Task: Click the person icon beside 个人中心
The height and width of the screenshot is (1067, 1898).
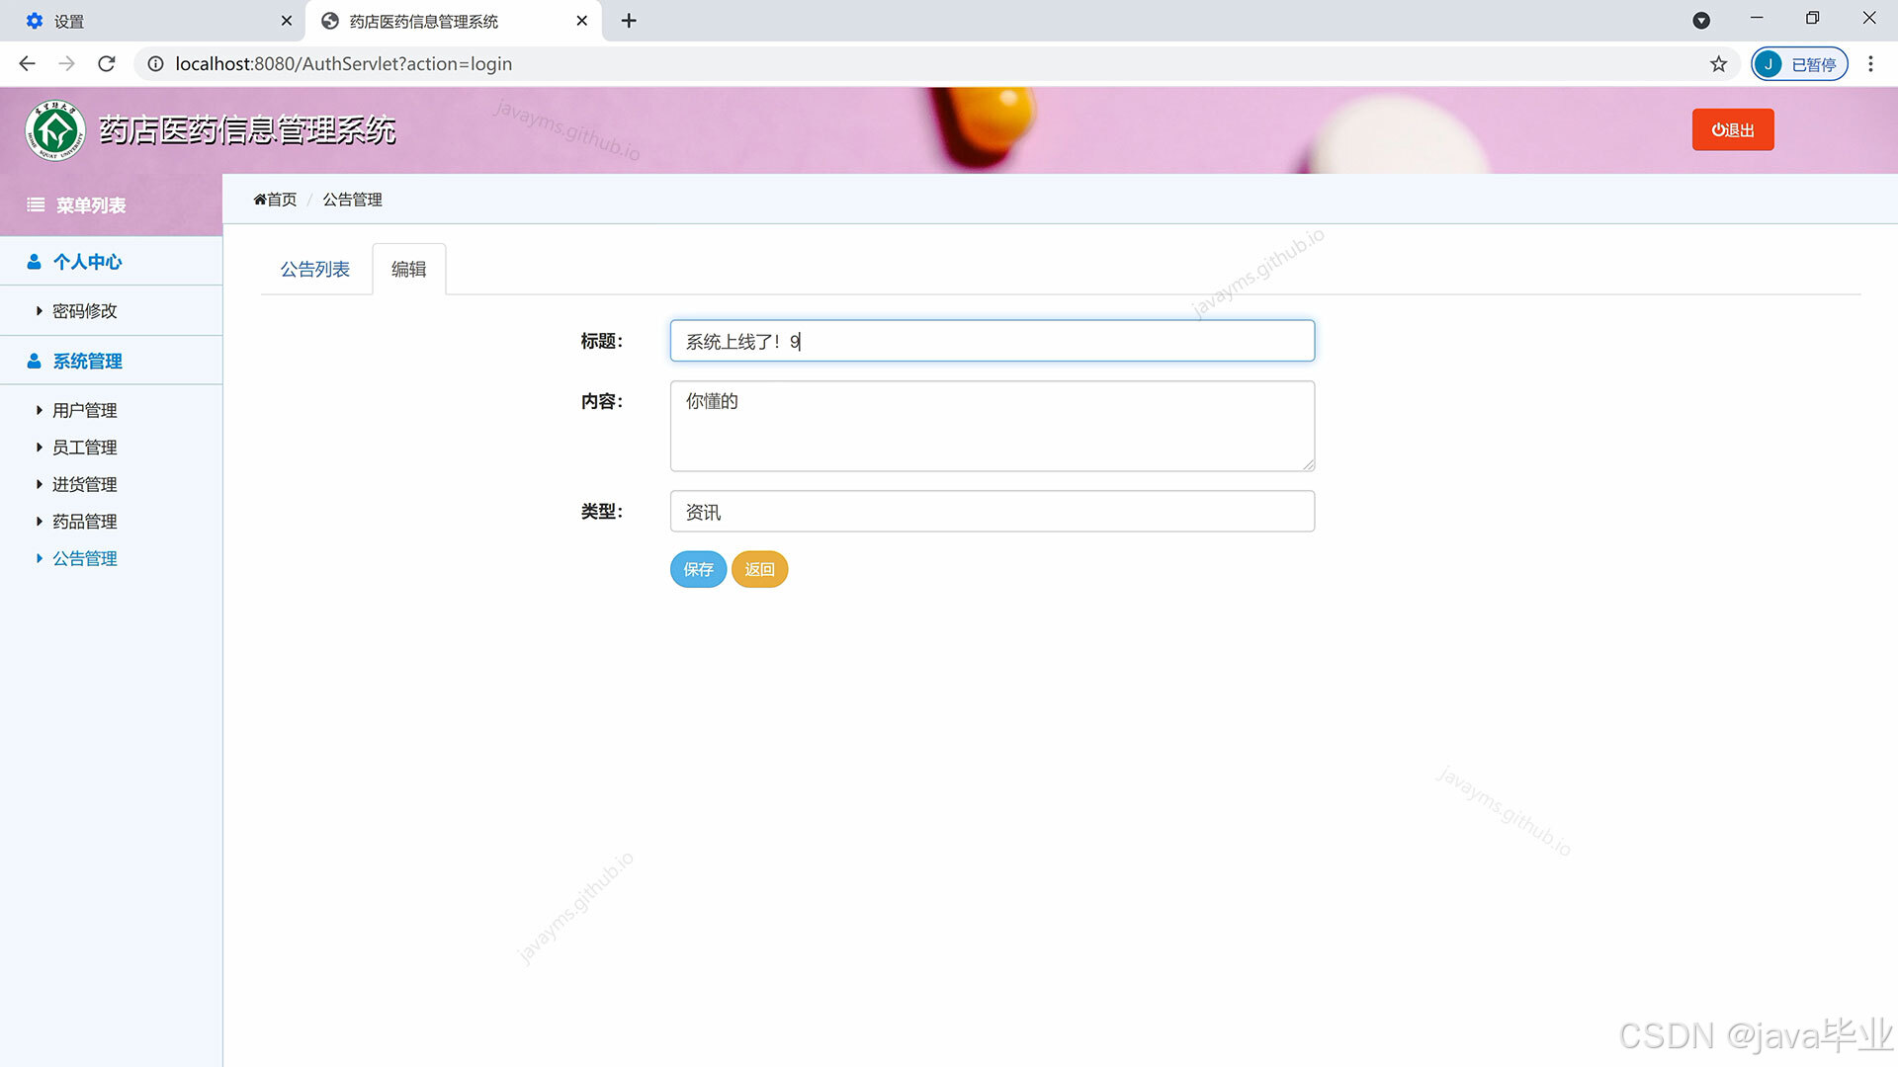Action: click(35, 262)
